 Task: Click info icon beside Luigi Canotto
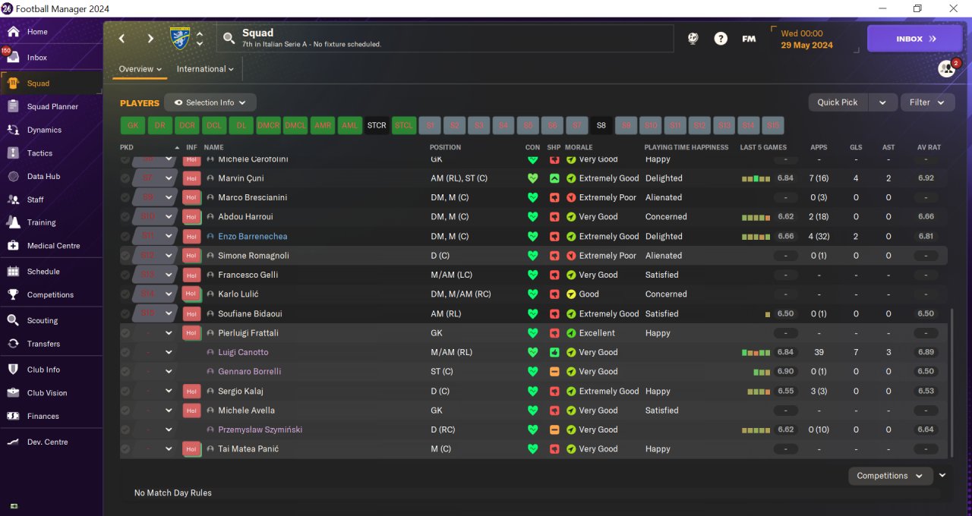(x=210, y=352)
